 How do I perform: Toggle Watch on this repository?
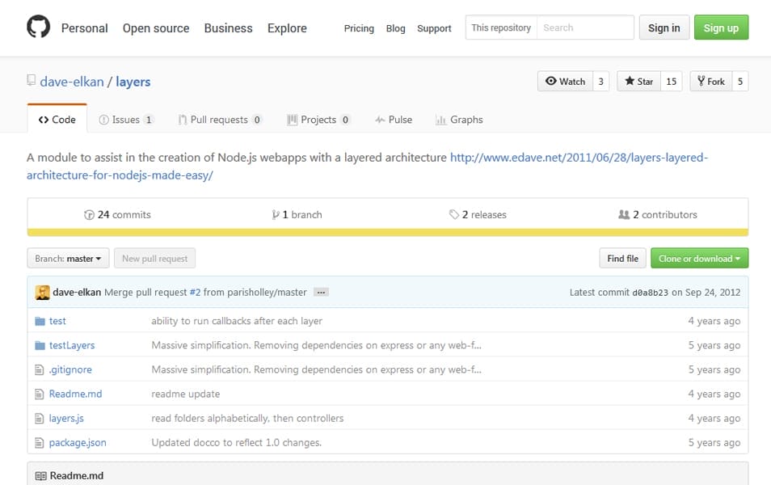[565, 82]
